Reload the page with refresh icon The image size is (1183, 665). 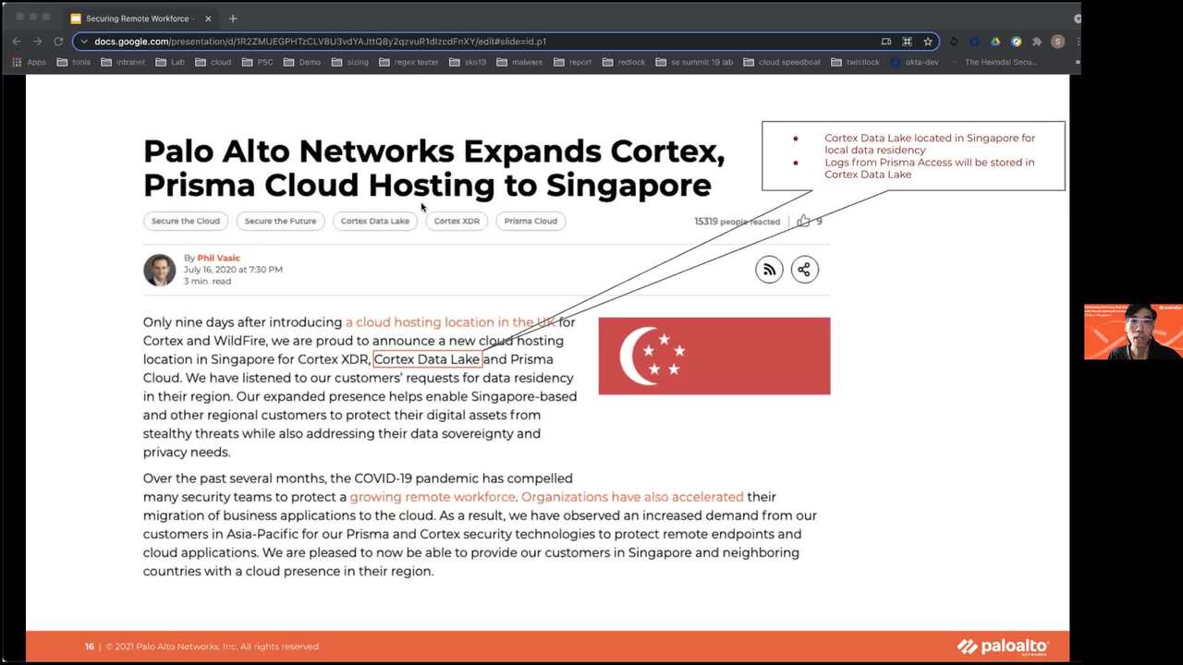click(58, 42)
